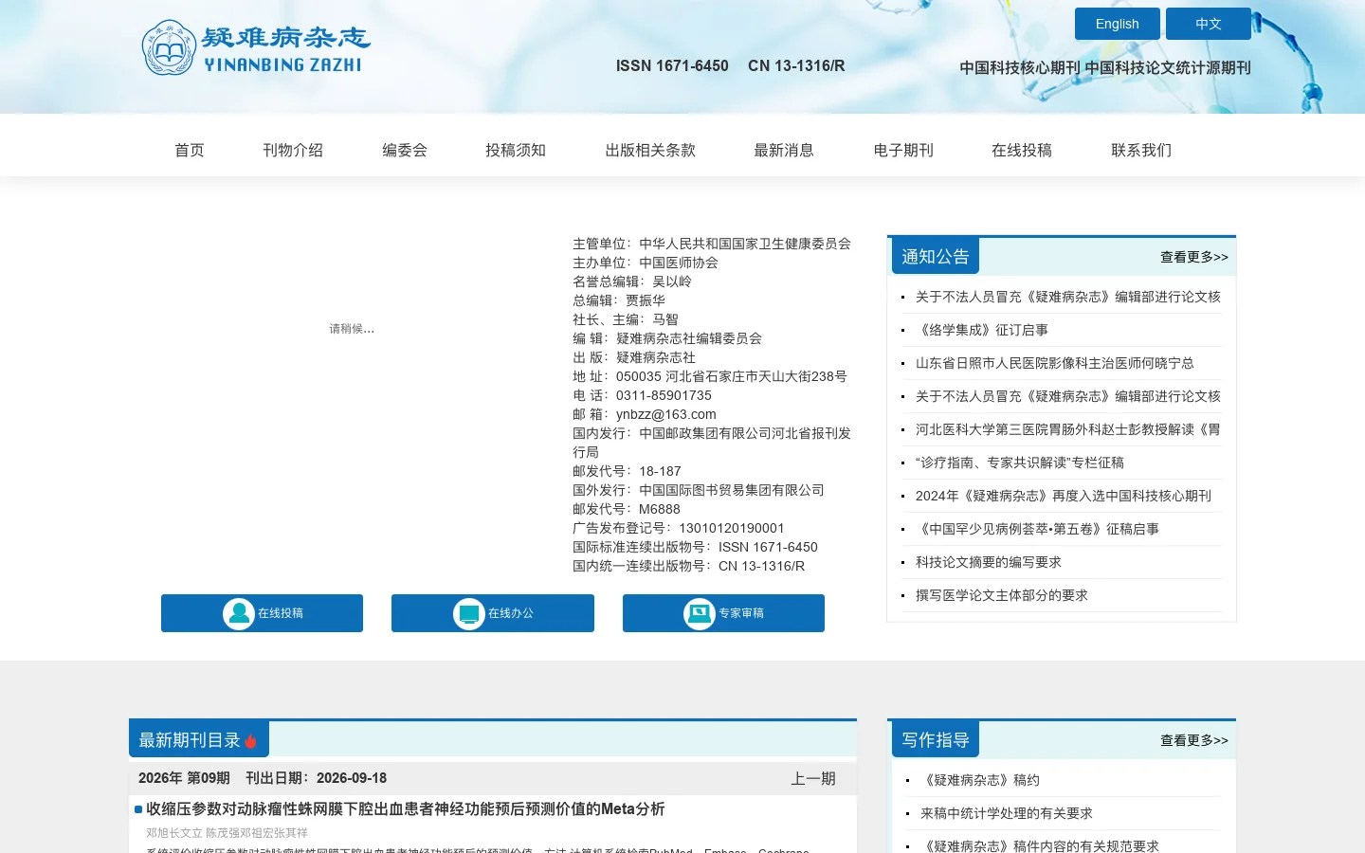Switch the site to English
This screenshot has width=1365, height=853.
coord(1117,24)
